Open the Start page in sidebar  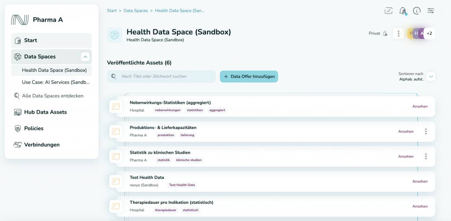52,41
